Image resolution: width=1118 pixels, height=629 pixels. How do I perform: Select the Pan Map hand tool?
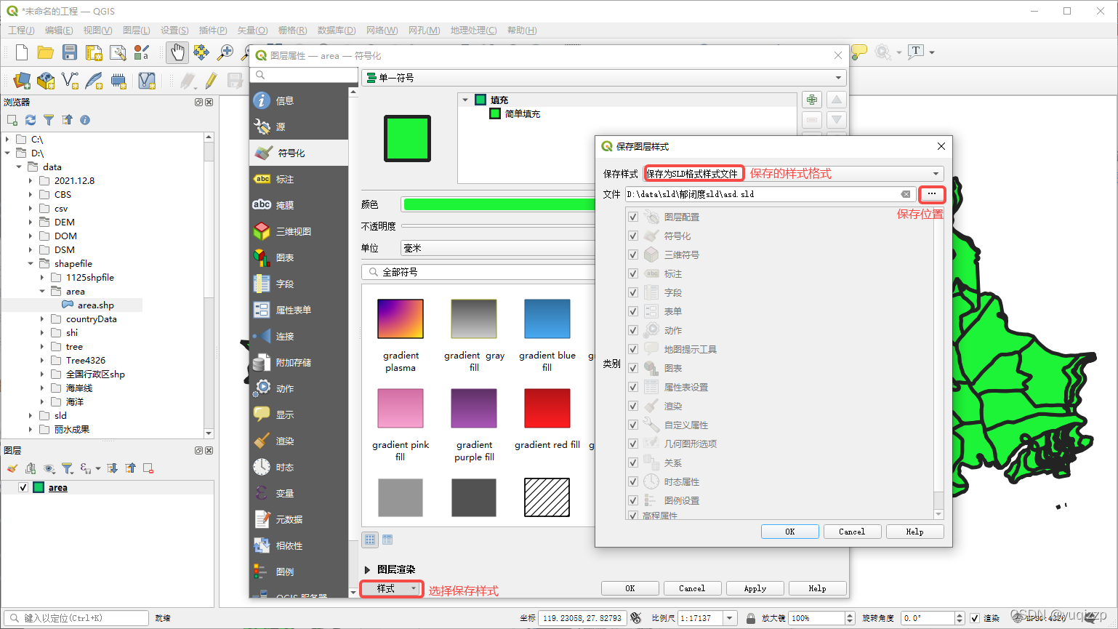tap(177, 52)
